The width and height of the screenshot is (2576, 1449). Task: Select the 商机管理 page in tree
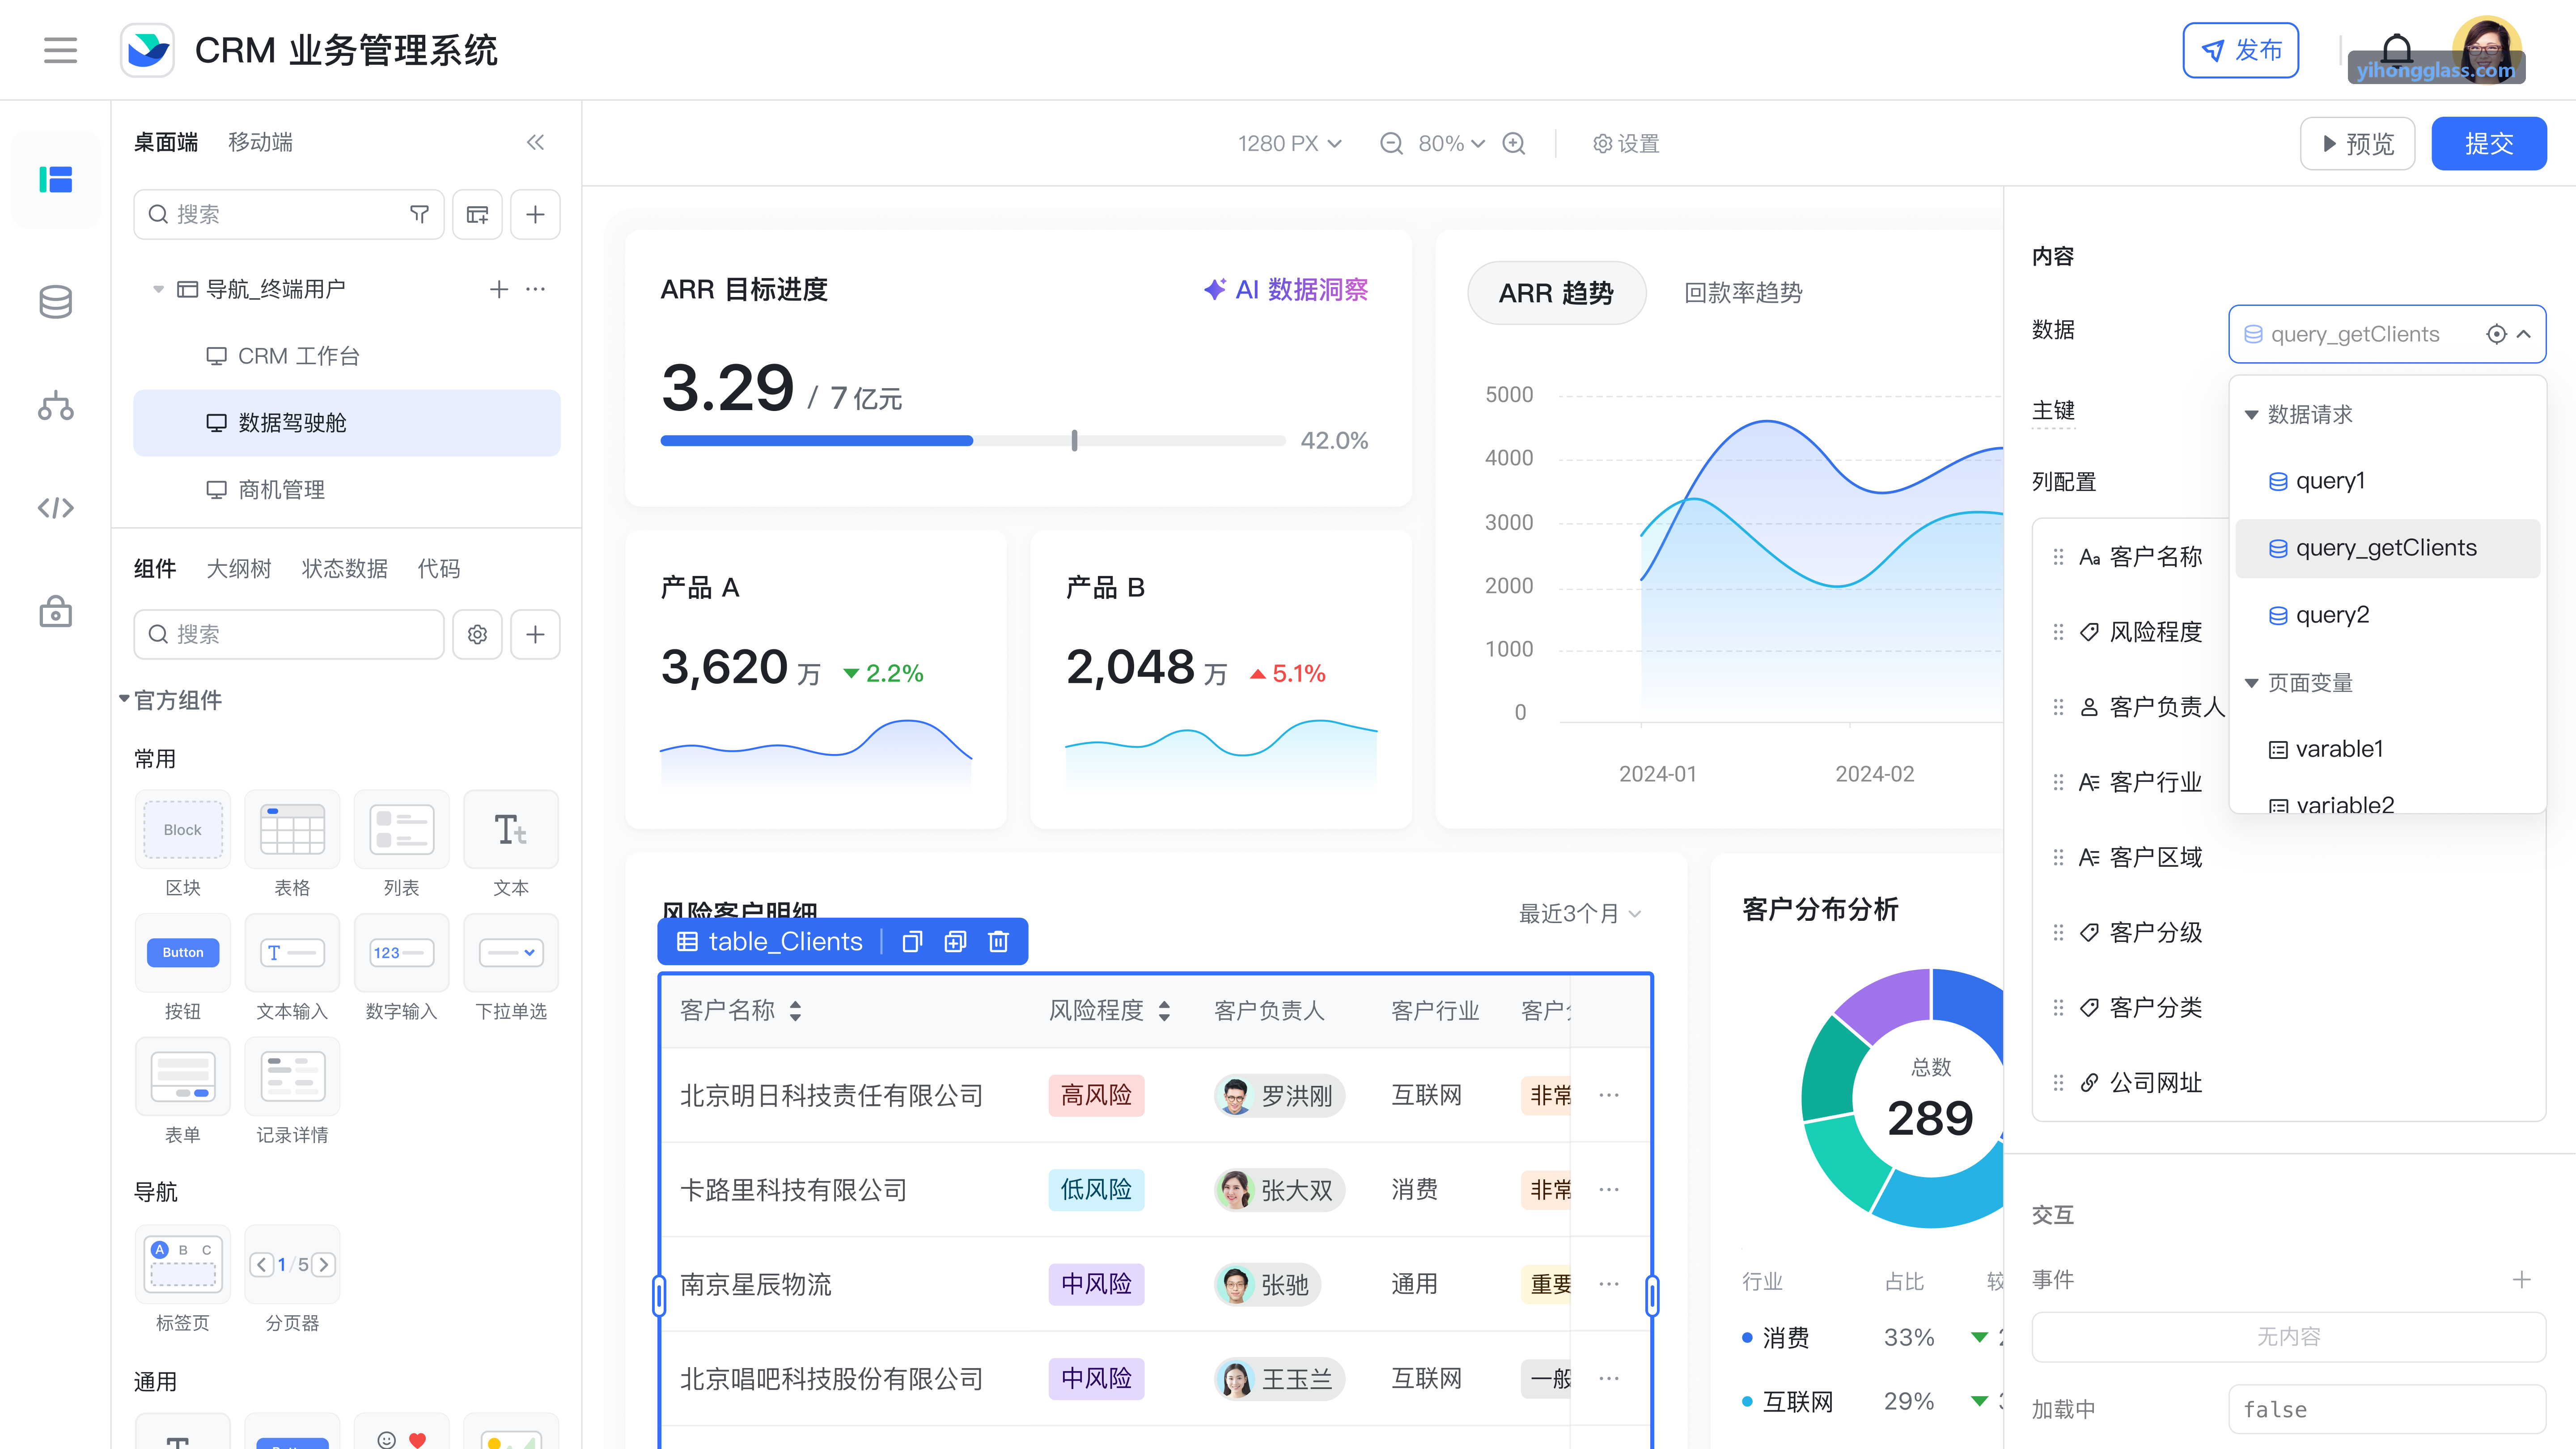coord(346,490)
